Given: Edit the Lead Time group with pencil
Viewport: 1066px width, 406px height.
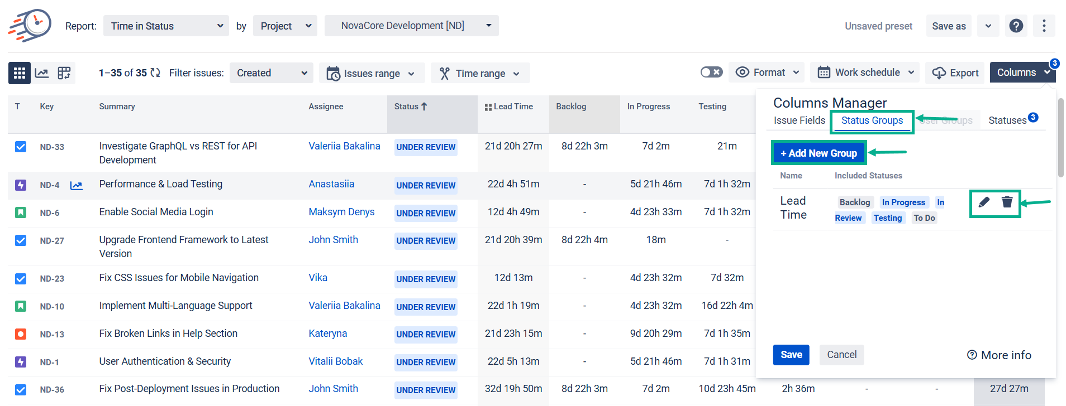Looking at the screenshot, I should pyautogui.click(x=984, y=202).
